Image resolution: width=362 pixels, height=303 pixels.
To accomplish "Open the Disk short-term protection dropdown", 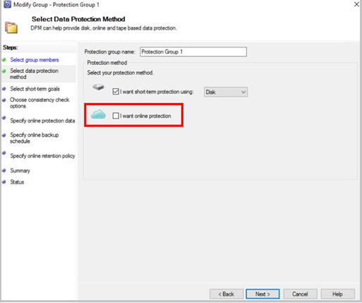I will click(226, 92).
